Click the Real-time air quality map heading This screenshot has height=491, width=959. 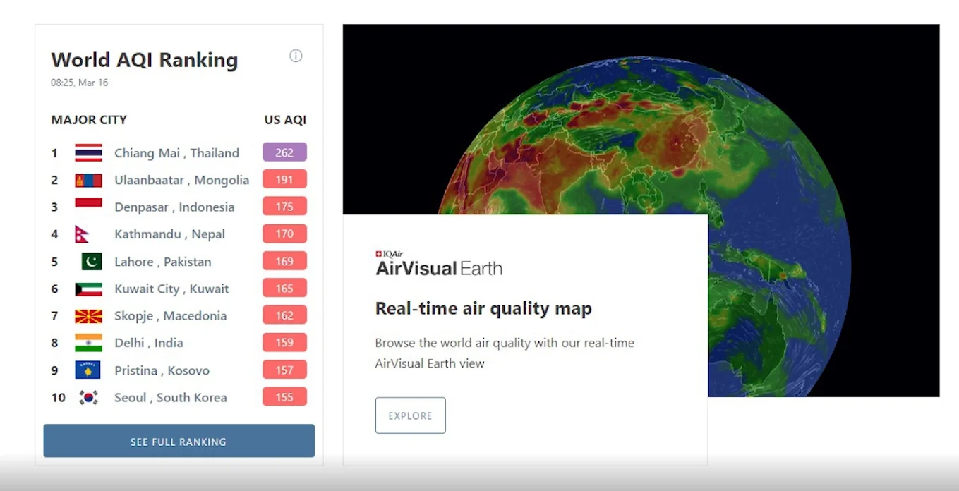[483, 308]
